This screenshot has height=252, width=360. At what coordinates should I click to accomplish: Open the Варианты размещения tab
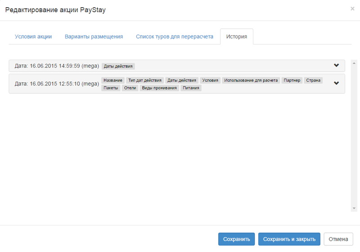(94, 37)
